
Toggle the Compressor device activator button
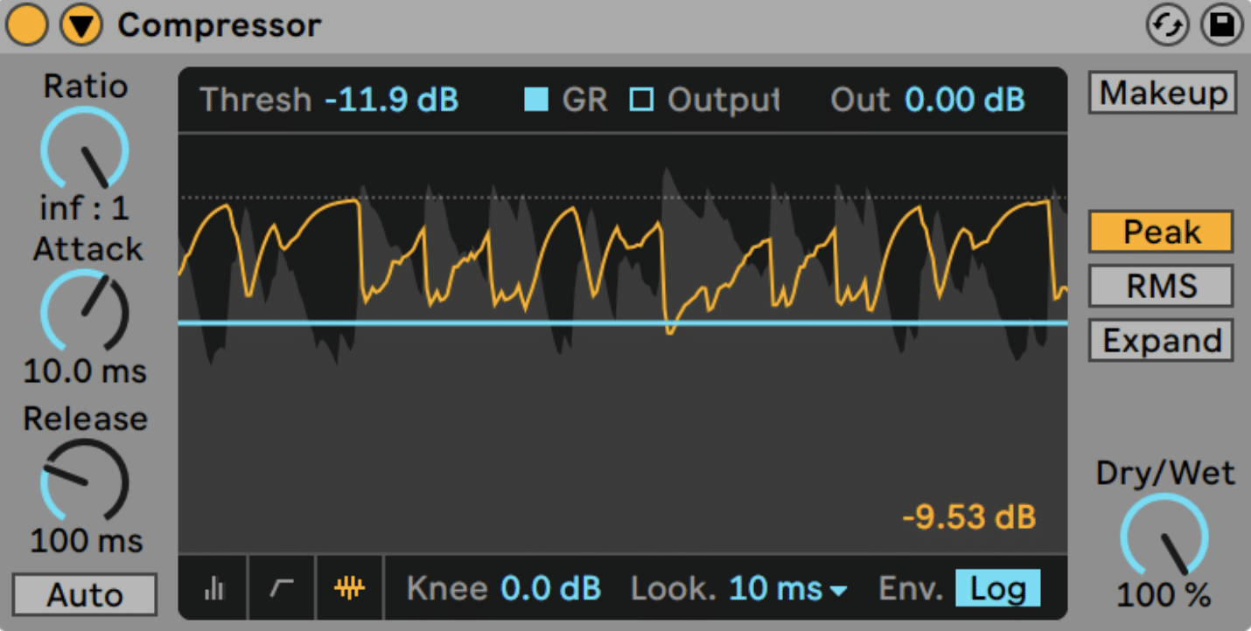25,25
